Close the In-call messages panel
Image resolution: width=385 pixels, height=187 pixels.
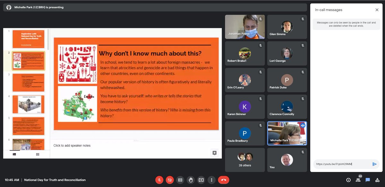pyautogui.click(x=377, y=10)
